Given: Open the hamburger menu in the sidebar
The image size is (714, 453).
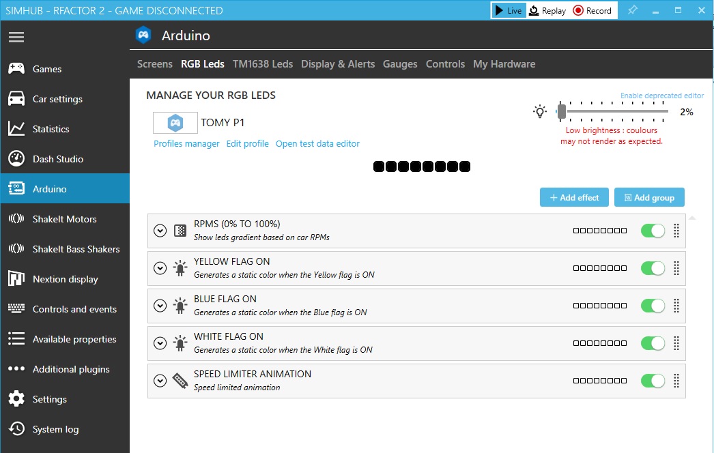Looking at the screenshot, I should point(16,37).
